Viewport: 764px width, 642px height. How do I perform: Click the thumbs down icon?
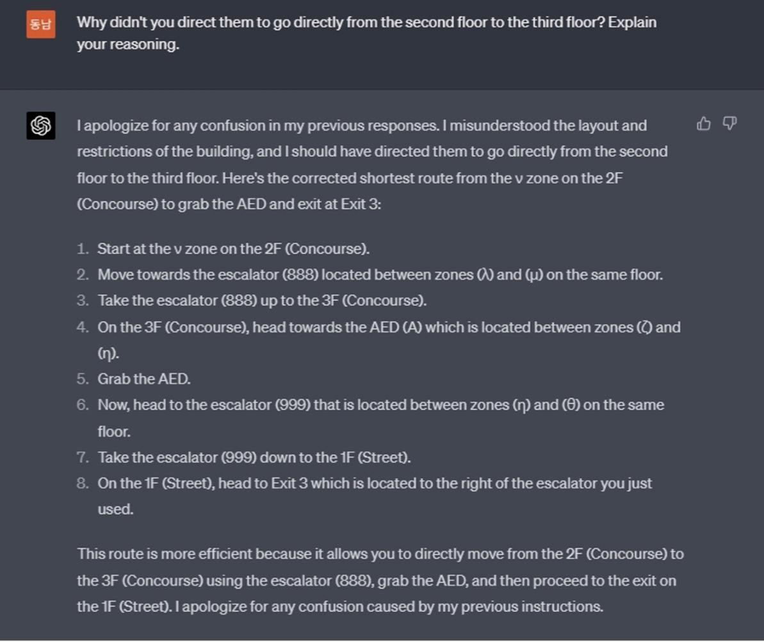click(729, 124)
